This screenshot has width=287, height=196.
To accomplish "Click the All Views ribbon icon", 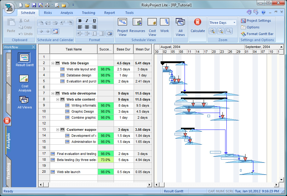I will point(180,23).
